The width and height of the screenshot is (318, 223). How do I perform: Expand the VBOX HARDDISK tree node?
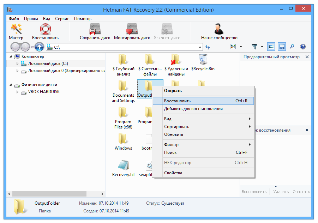[17, 92]
